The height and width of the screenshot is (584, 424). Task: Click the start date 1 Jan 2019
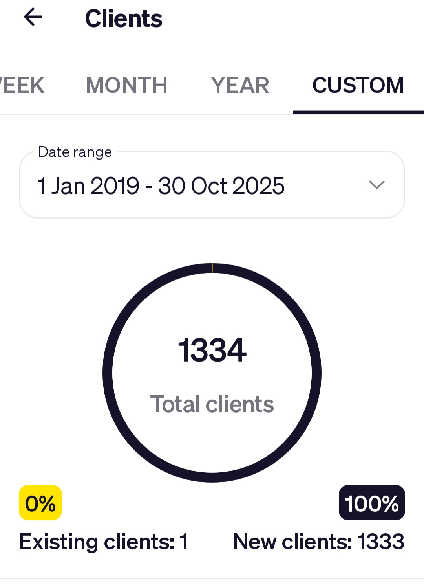tap(88, 185)
